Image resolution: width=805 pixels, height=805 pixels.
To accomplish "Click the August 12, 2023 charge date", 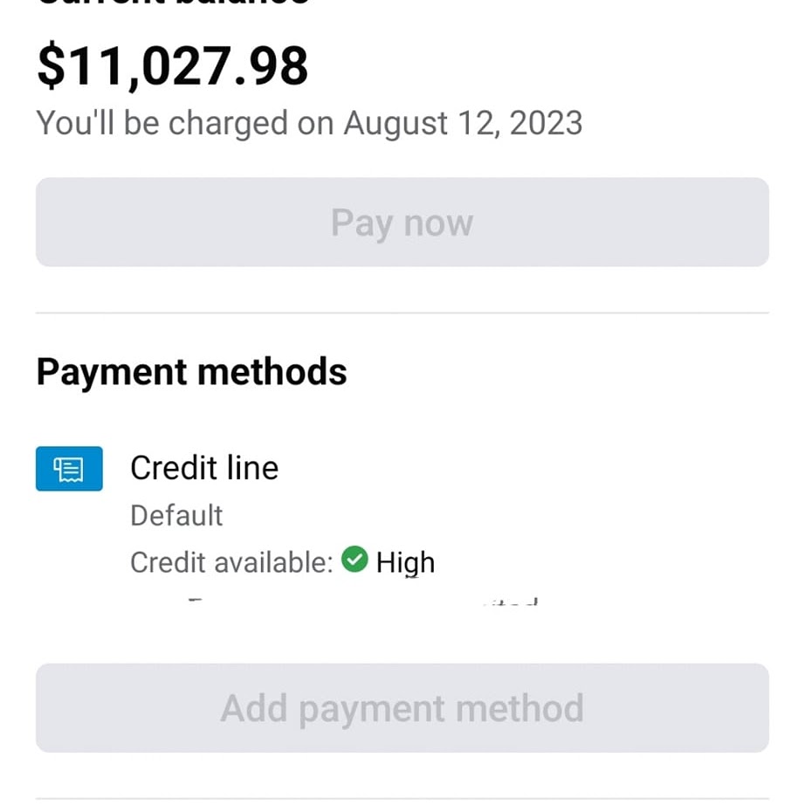I will (463, 123).
